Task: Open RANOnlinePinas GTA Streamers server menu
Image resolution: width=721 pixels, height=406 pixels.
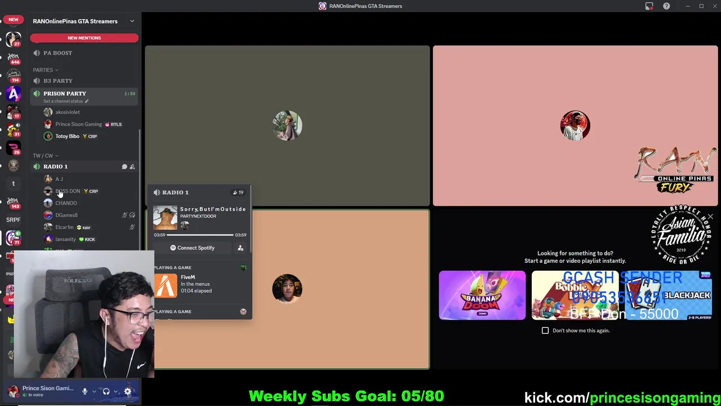Action: click(x=83, y=21)
